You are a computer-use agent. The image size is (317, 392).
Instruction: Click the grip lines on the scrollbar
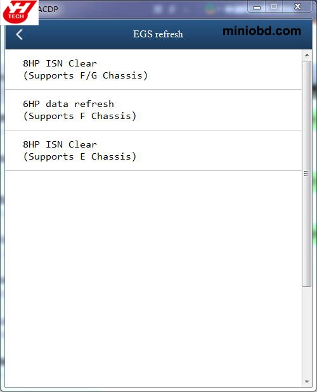(306, 174)
